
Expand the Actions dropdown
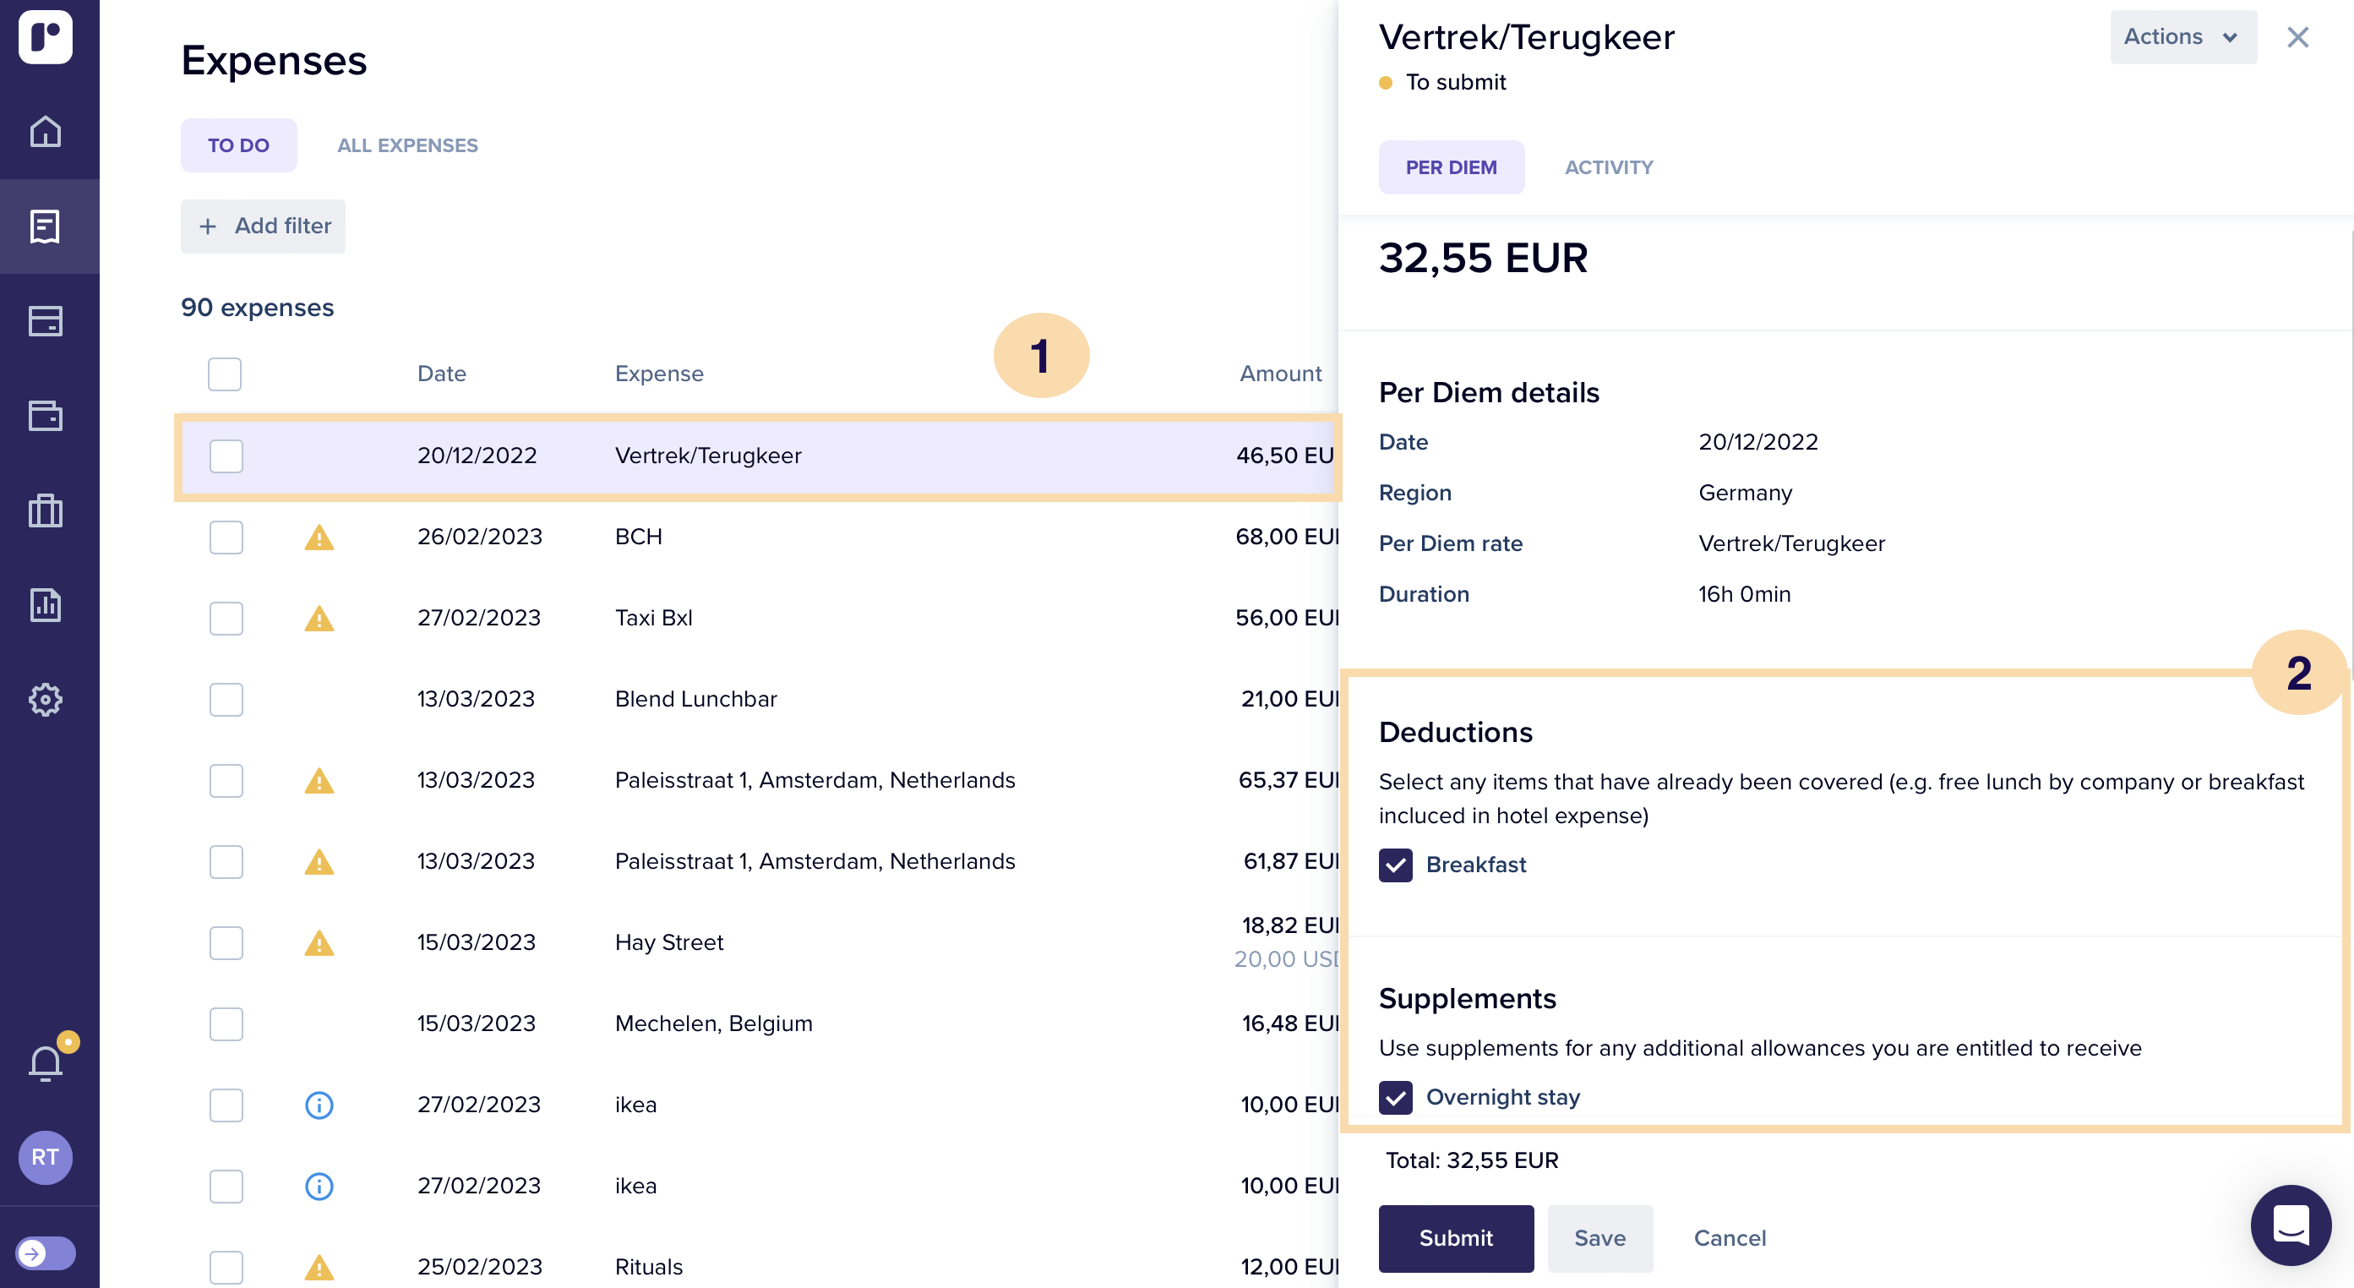(x=2182, y=36)
